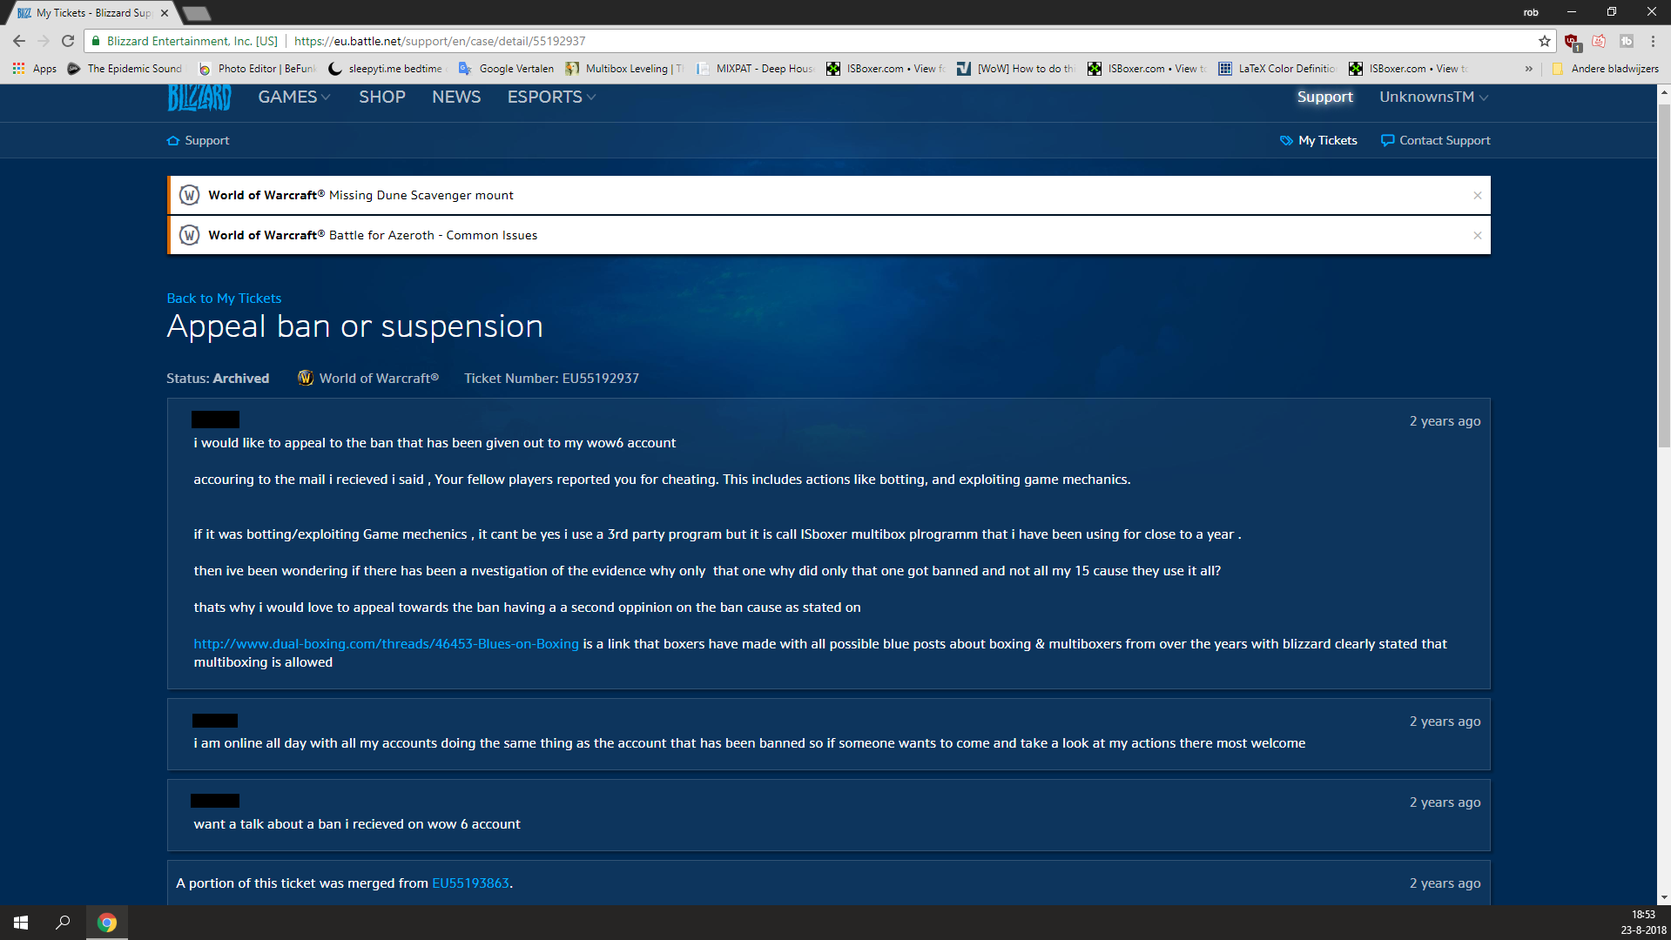
Task: Click Chrome icon in taskbar
Action: click(107, 923)
